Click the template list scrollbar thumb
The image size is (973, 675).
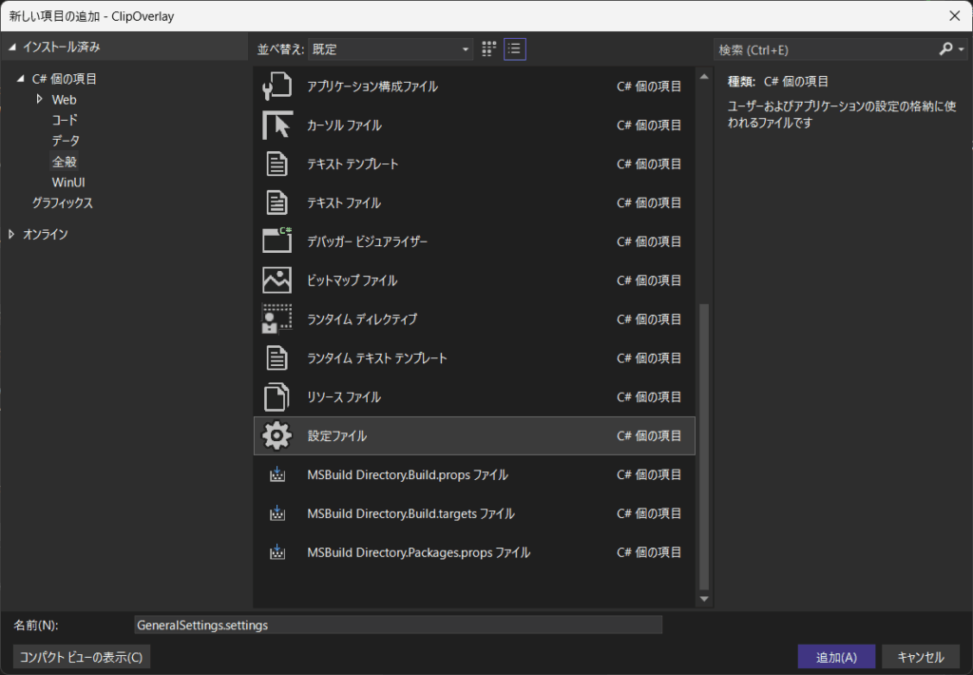[704, 447]
